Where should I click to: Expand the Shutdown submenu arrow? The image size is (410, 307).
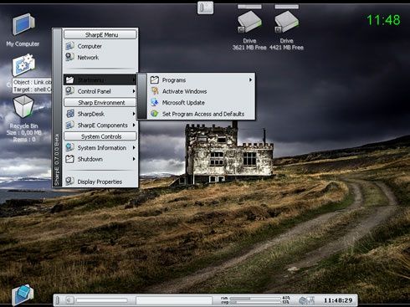click(134, 159)
